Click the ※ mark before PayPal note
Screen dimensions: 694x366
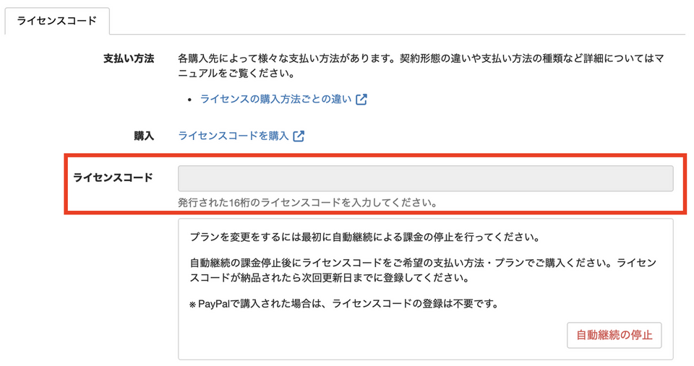coord(193,304)
